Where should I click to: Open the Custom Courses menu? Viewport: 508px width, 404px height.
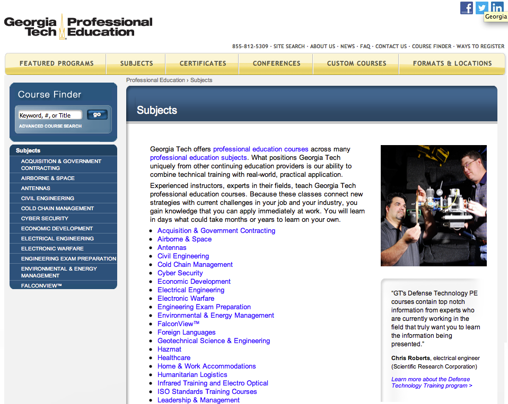click(356, 64)
